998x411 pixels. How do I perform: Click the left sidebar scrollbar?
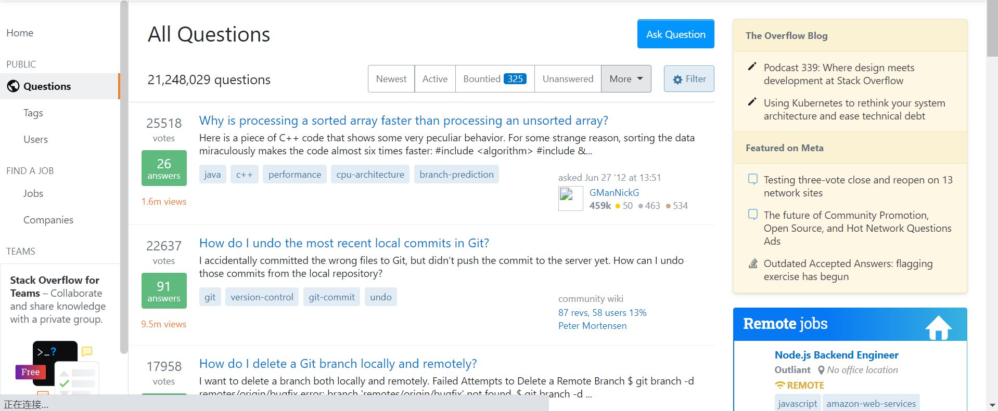coord(124,177)
